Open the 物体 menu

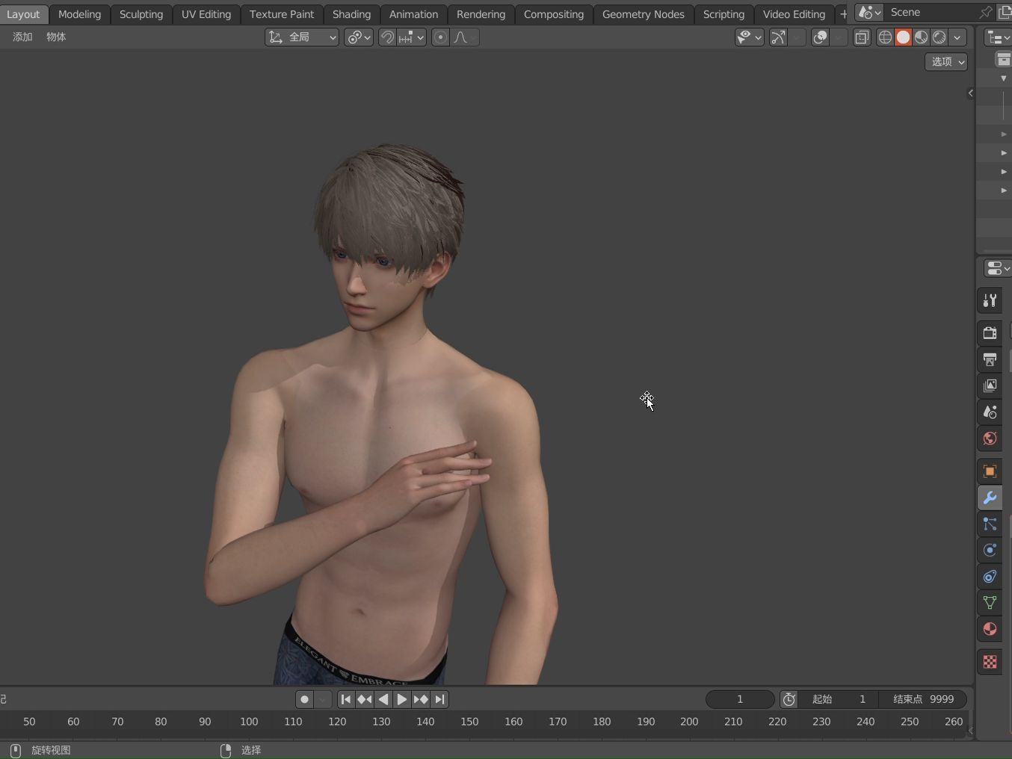tap(56, 37)
